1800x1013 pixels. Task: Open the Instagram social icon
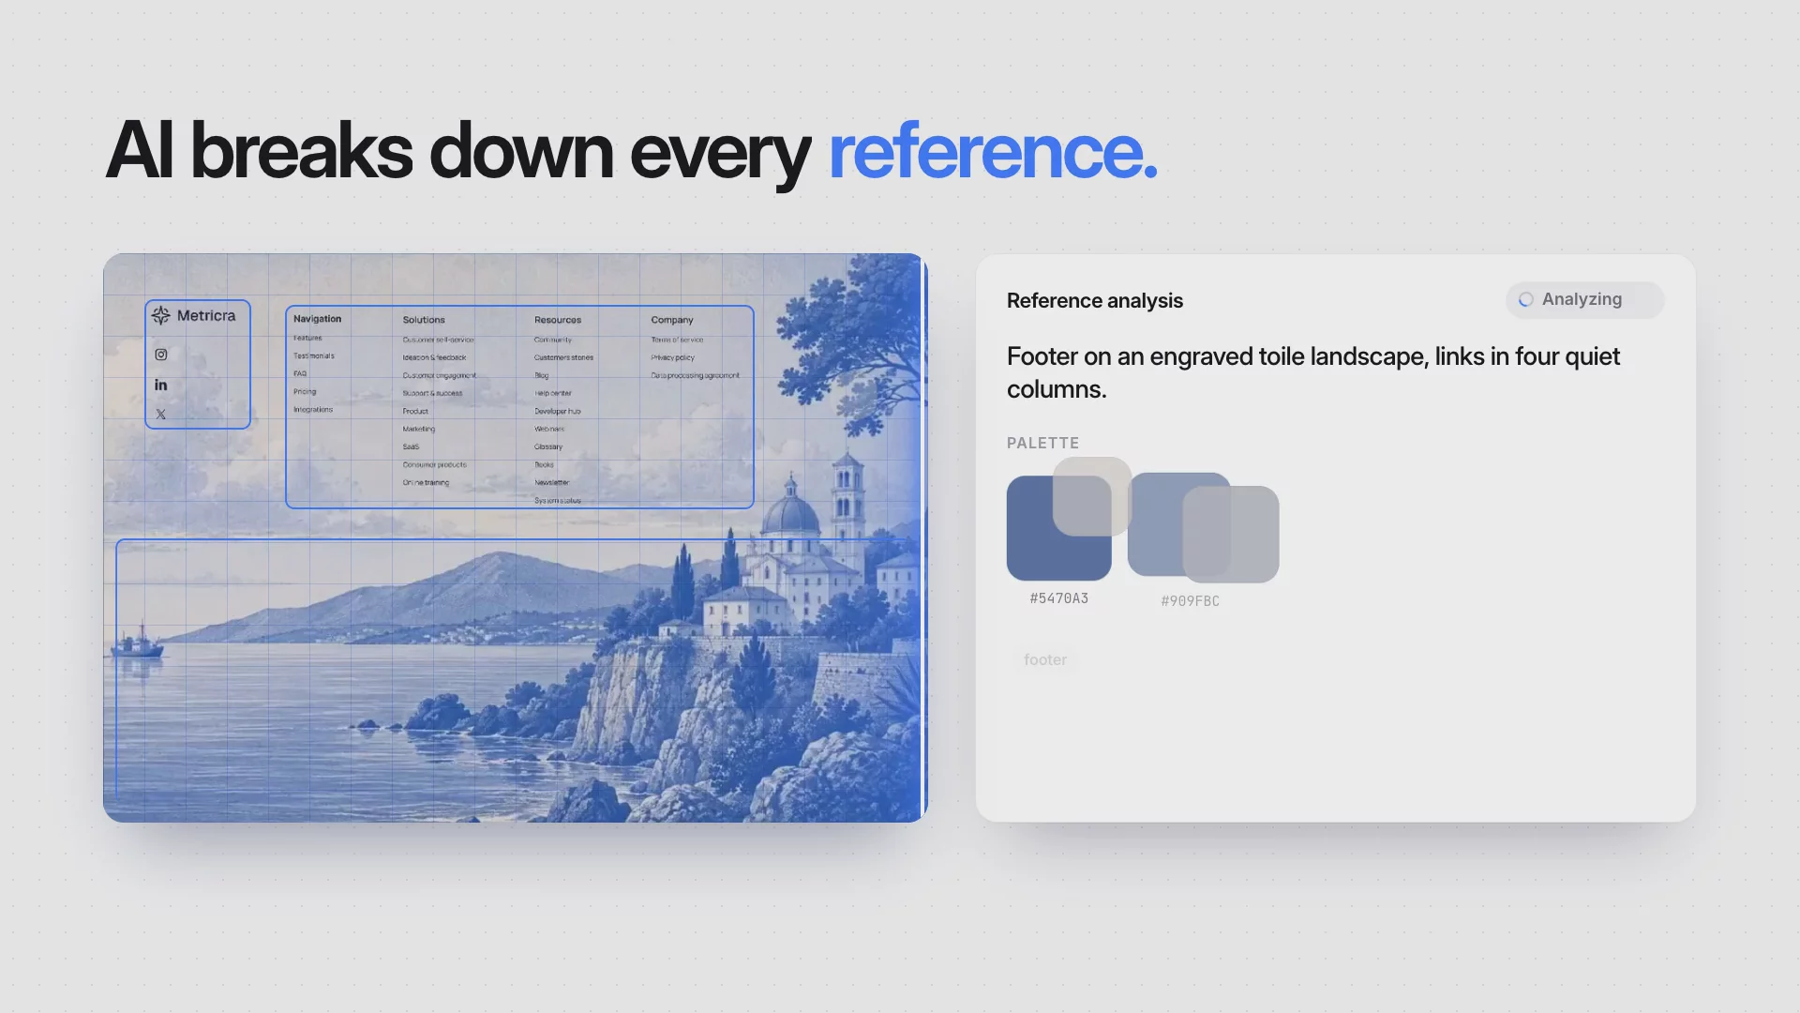pyautogui.click(x=161, y=355)
